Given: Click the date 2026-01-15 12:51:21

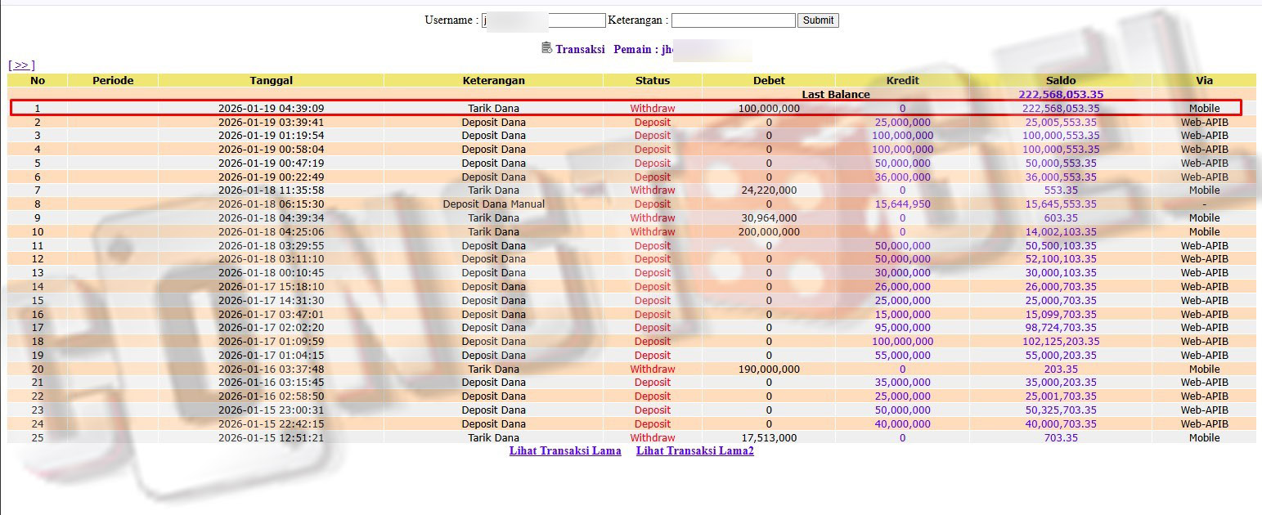Looking at the screenshot, I should click(x=271, y=438).
